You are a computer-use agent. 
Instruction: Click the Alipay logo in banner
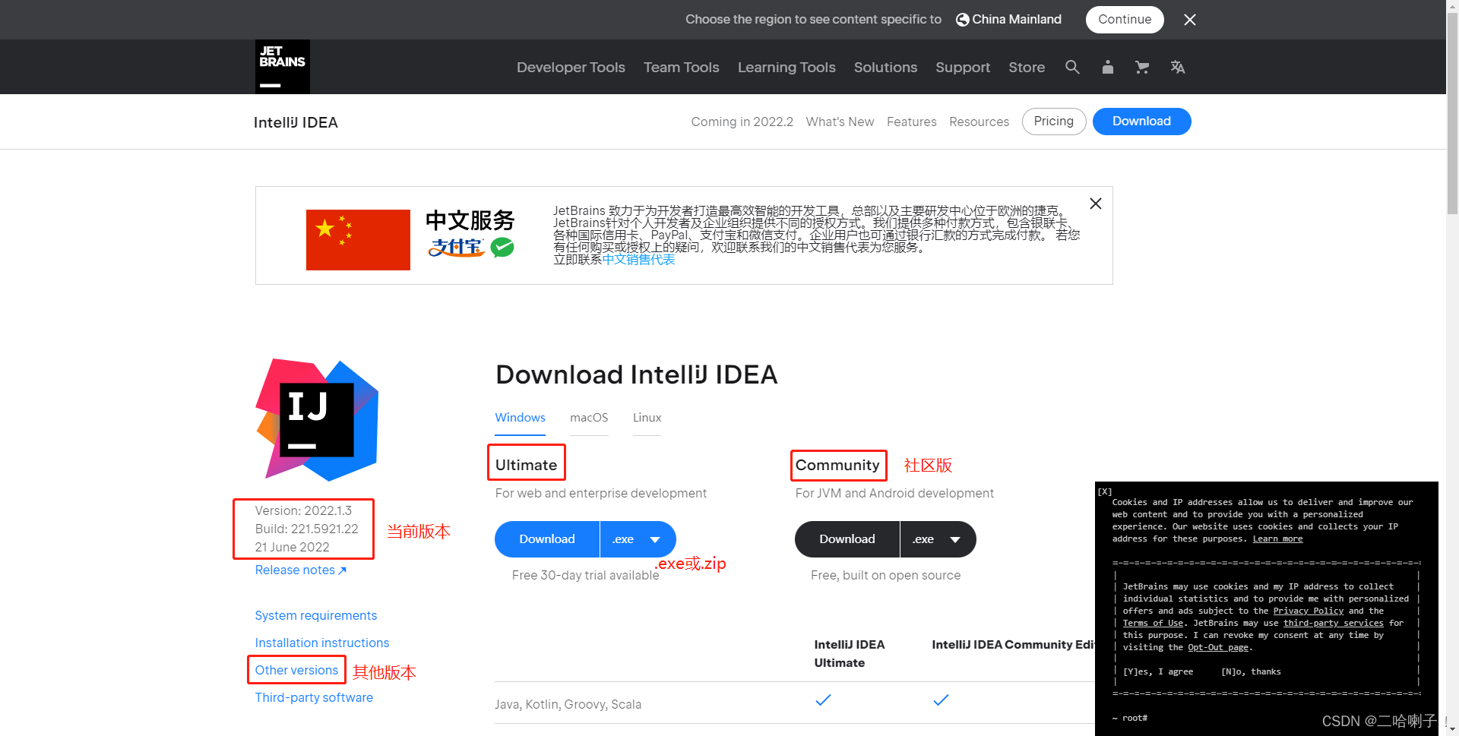click(x=456, y=248)
